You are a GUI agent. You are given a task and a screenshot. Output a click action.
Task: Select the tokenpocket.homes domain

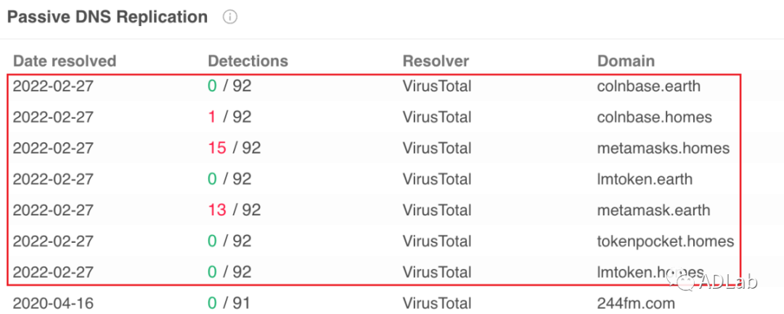click(x=665, y=241)
